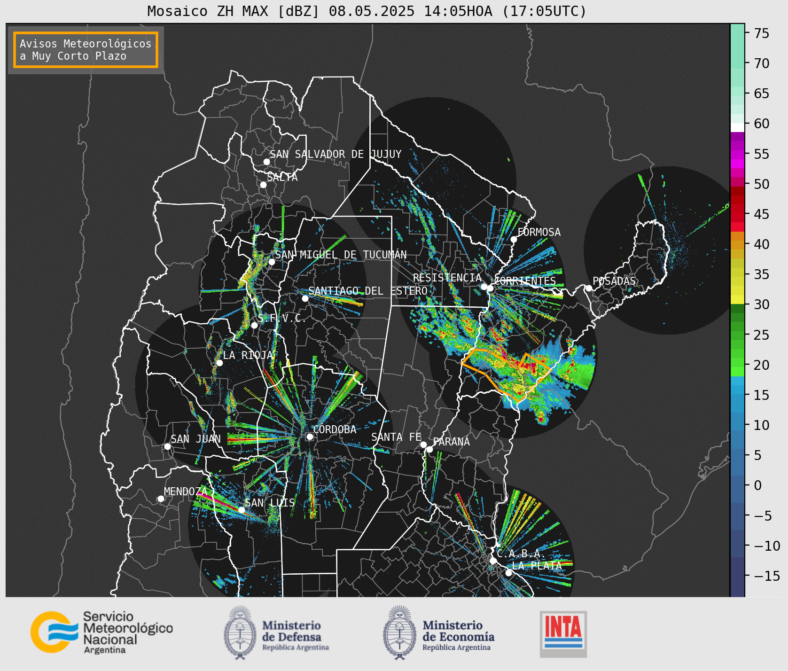Click the map title with date and time

point(367,11)
